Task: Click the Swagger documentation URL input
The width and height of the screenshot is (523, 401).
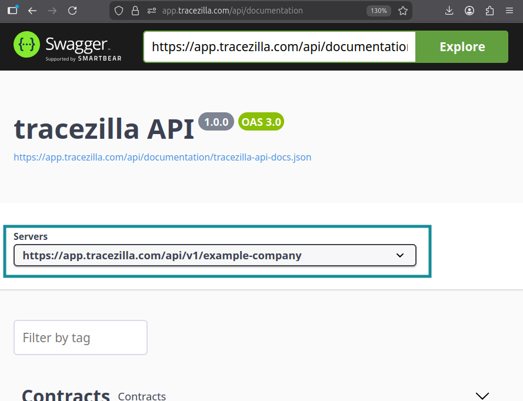Action: click(279, 46)
